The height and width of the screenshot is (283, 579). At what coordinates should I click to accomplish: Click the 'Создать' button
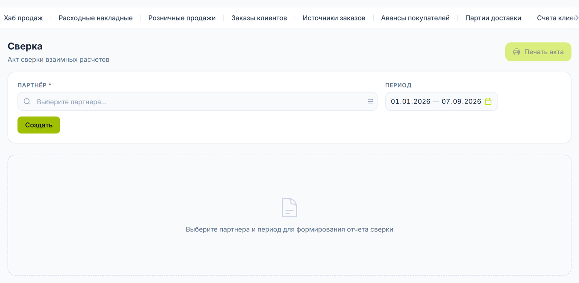click(x=39, y=125)
